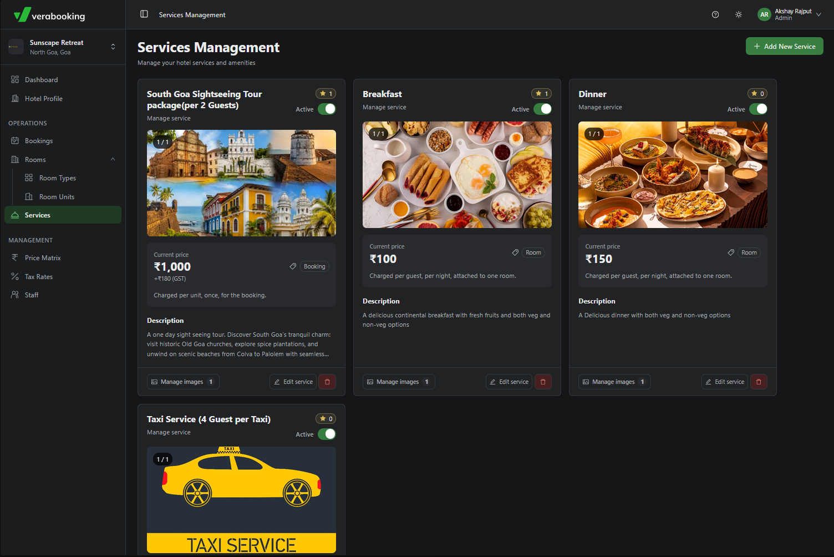Click the ₹100 price on Breakfast
The height and width of the screenshot is (557, 834).
[x=383, y=259]
